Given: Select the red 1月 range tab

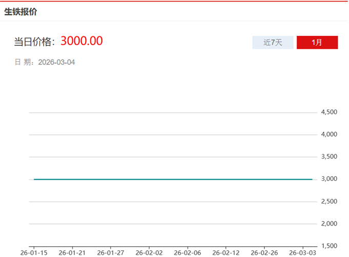Looking at the screenshot, I should [x=317, y=42].
